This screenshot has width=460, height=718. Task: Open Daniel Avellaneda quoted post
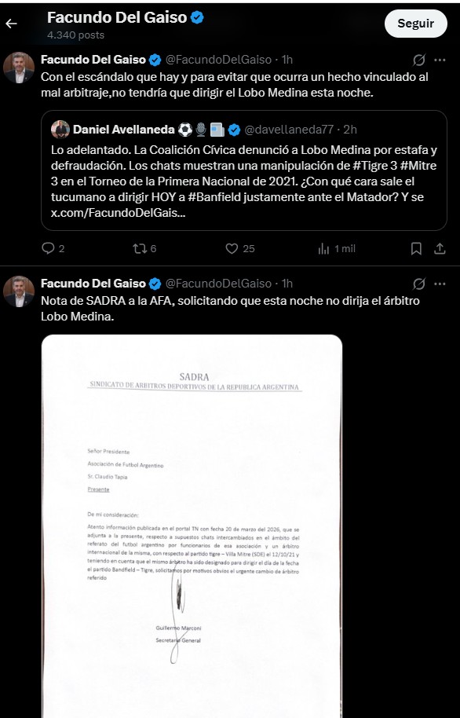[x=244, y=170]
